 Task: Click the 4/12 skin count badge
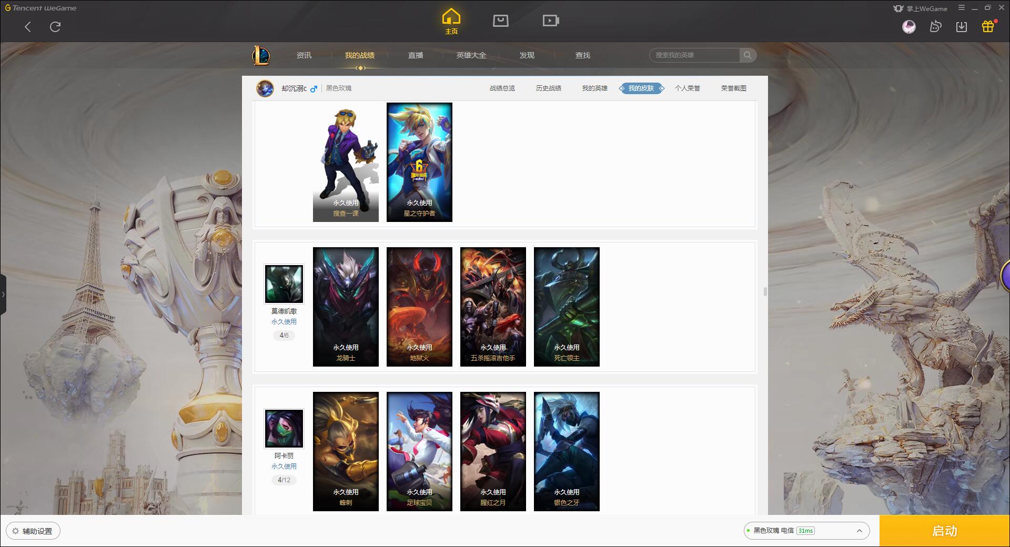284,480
